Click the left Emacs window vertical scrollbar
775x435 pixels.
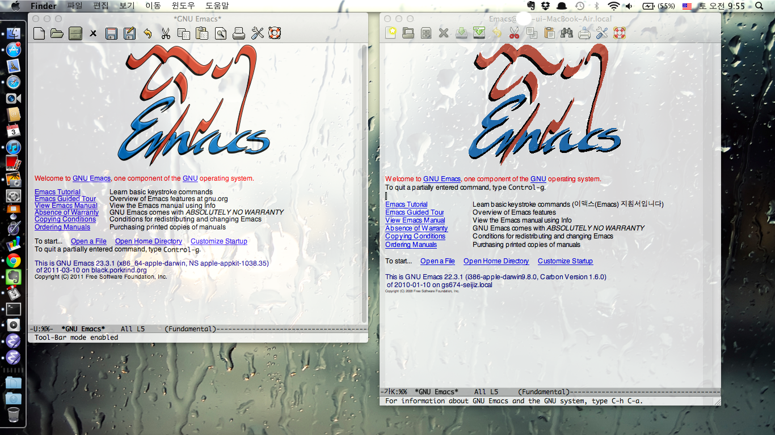click(x=364, y=184)
